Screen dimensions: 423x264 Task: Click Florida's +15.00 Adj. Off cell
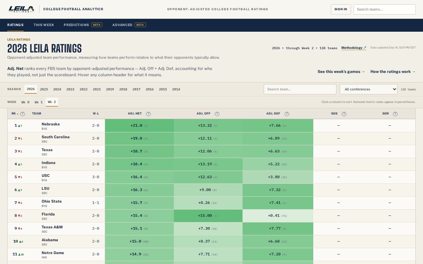tap(208, 216)
